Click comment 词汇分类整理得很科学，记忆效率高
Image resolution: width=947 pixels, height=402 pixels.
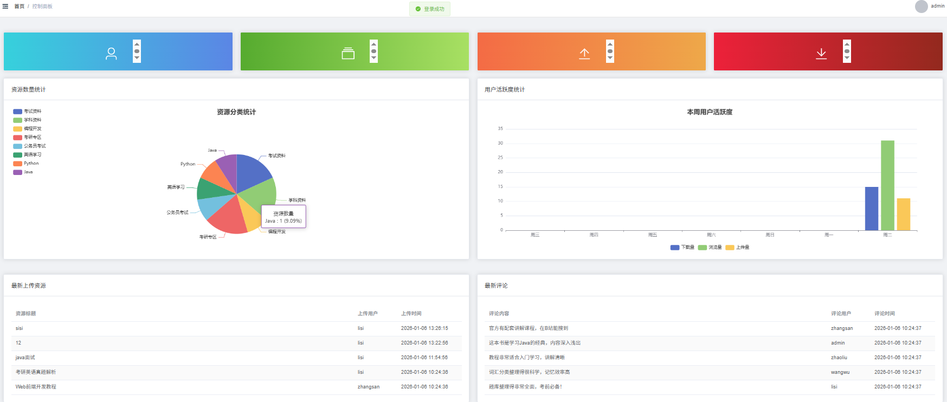[x=530, y=372]
